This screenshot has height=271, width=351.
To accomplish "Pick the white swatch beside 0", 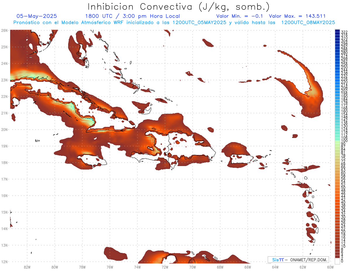I will tap(337, 261).
